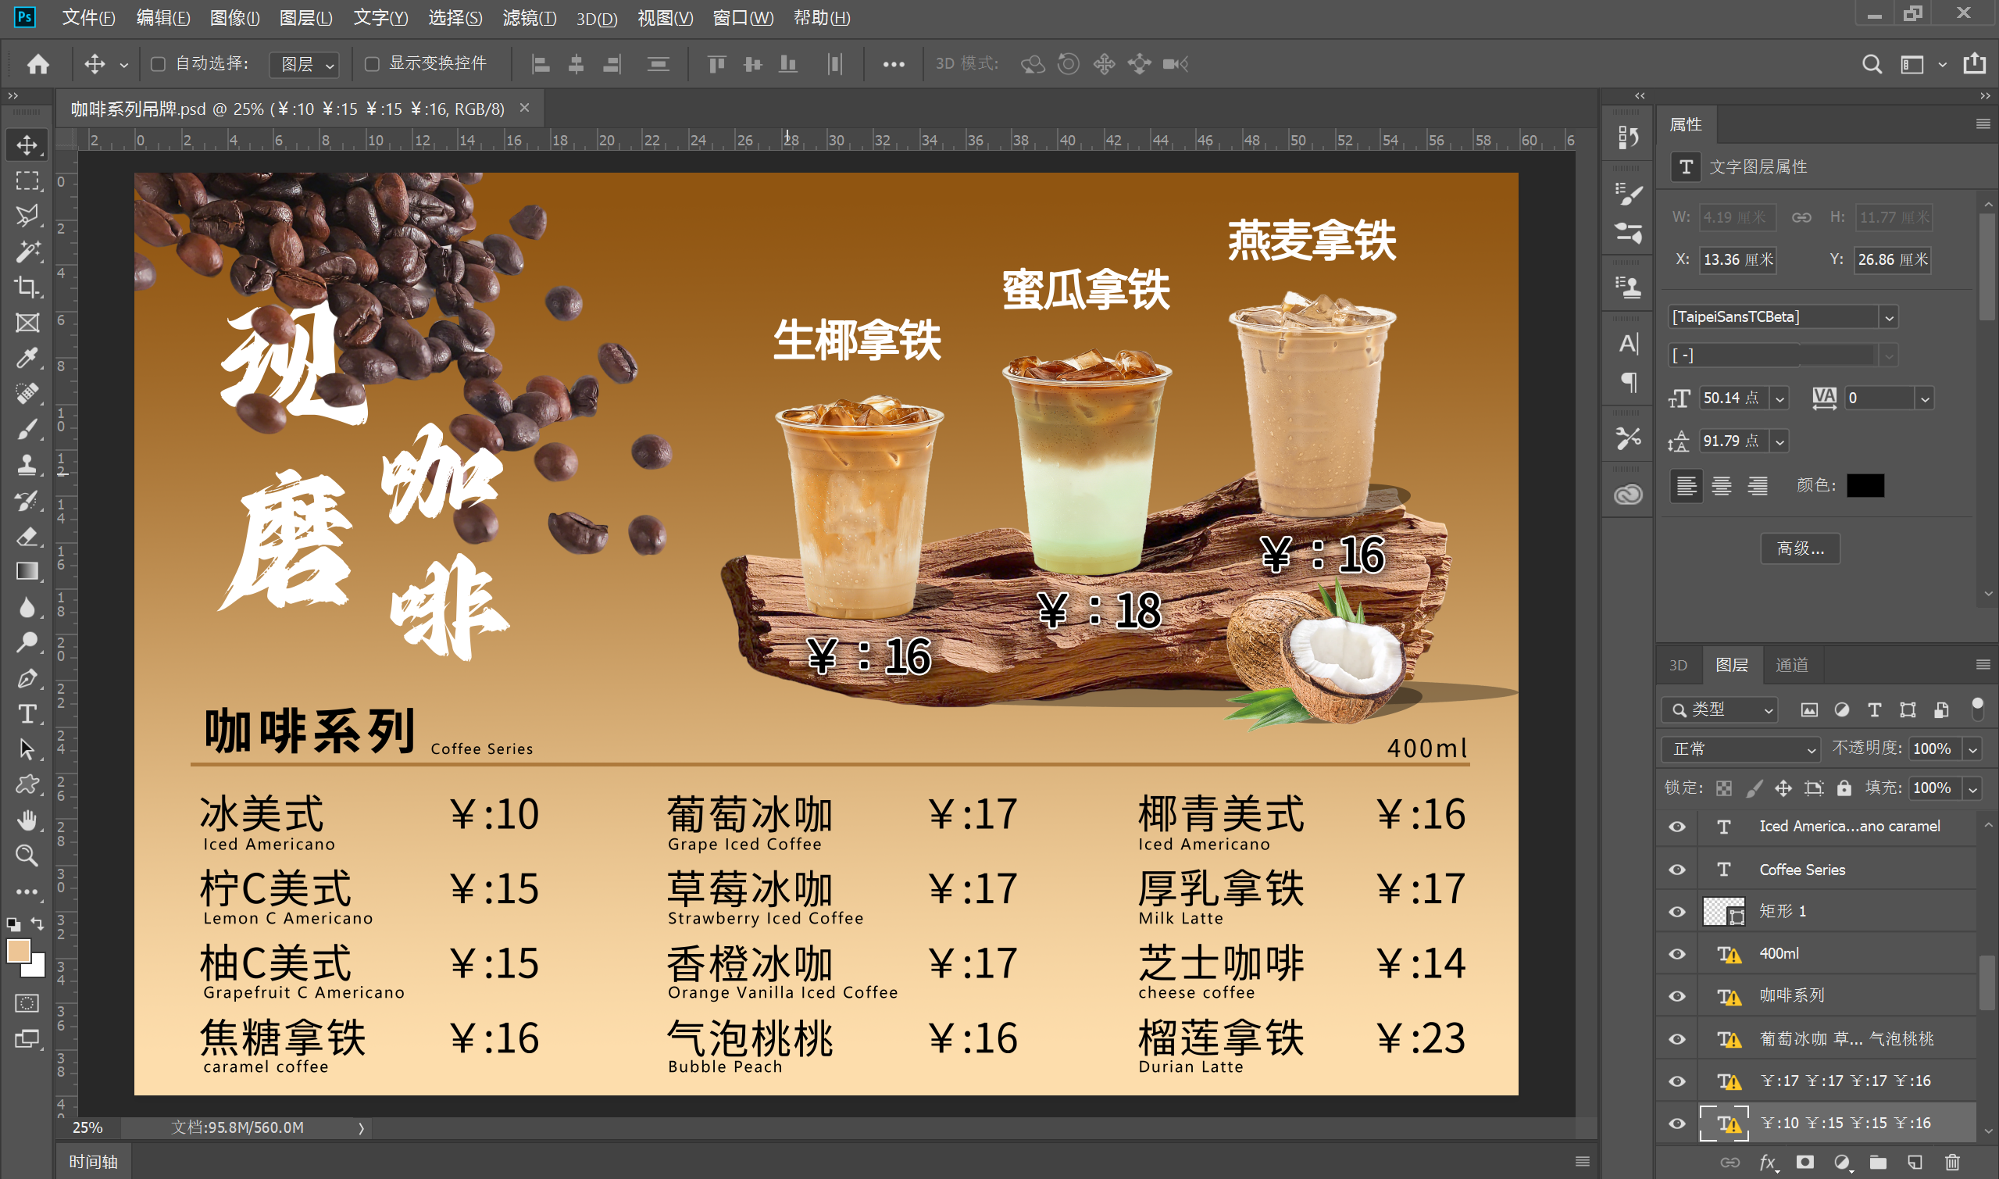
Task: Open the search icon in options bar
Action: click(x=1872, y=64)
